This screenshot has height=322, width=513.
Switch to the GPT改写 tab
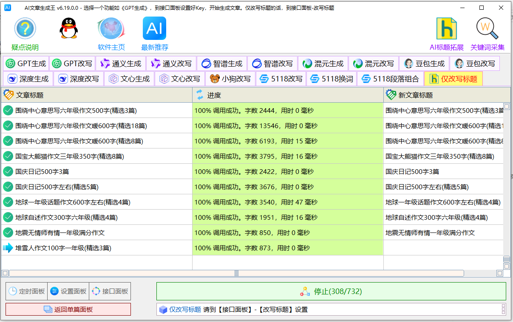pos(72,64)
